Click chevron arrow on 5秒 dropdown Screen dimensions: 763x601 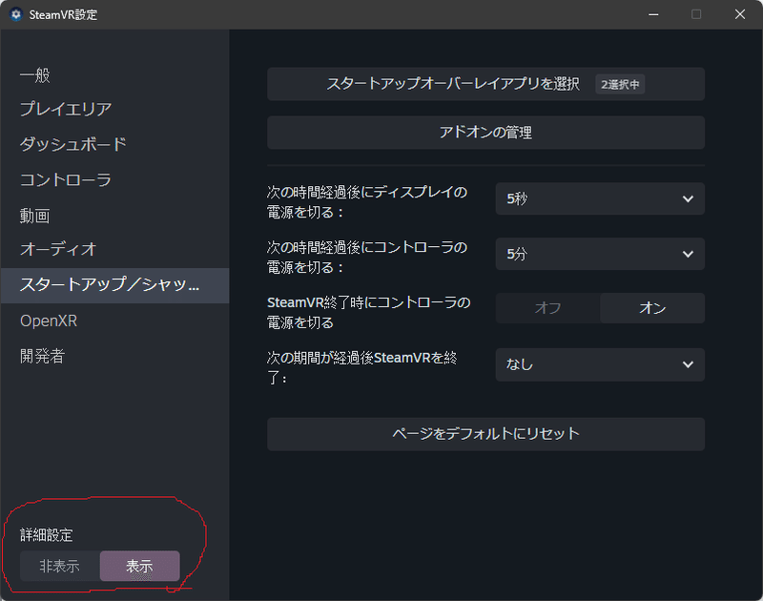(x=688, y=198)
